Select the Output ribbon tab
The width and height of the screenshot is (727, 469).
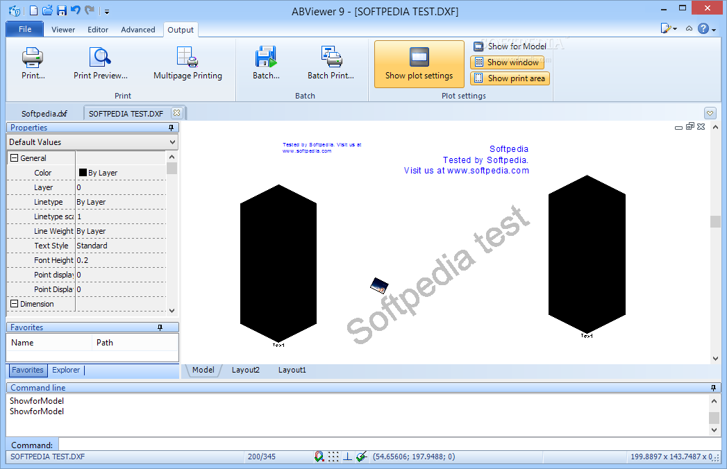[x=181, y=30]
